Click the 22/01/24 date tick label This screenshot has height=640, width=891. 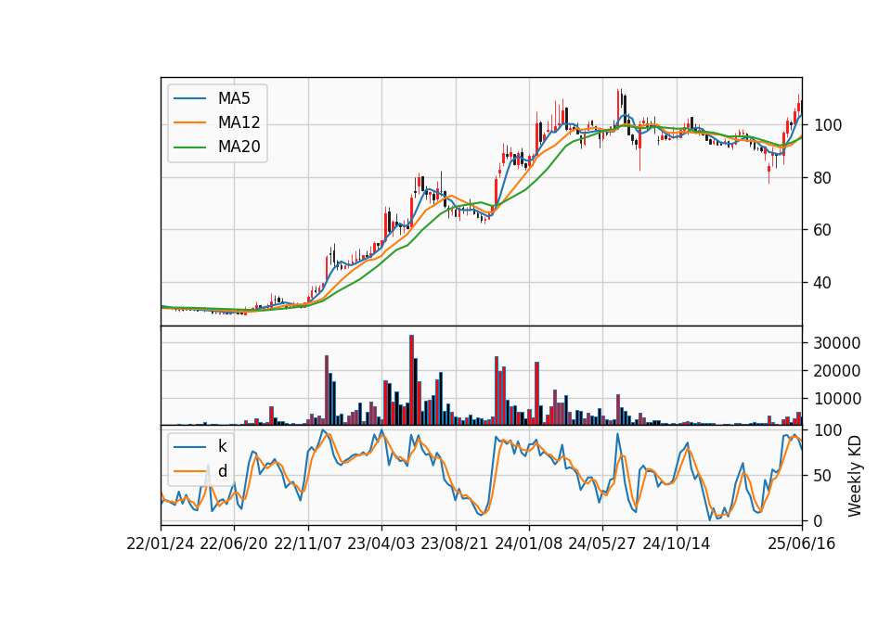tap(161, 544)
